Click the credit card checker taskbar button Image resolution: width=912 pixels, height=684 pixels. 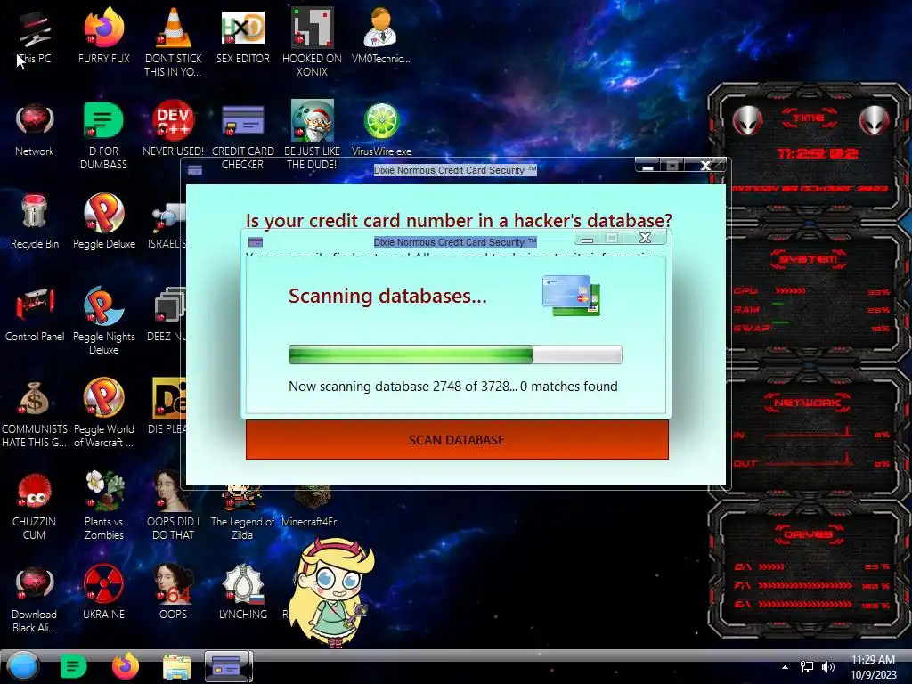[x=228, y=666]
